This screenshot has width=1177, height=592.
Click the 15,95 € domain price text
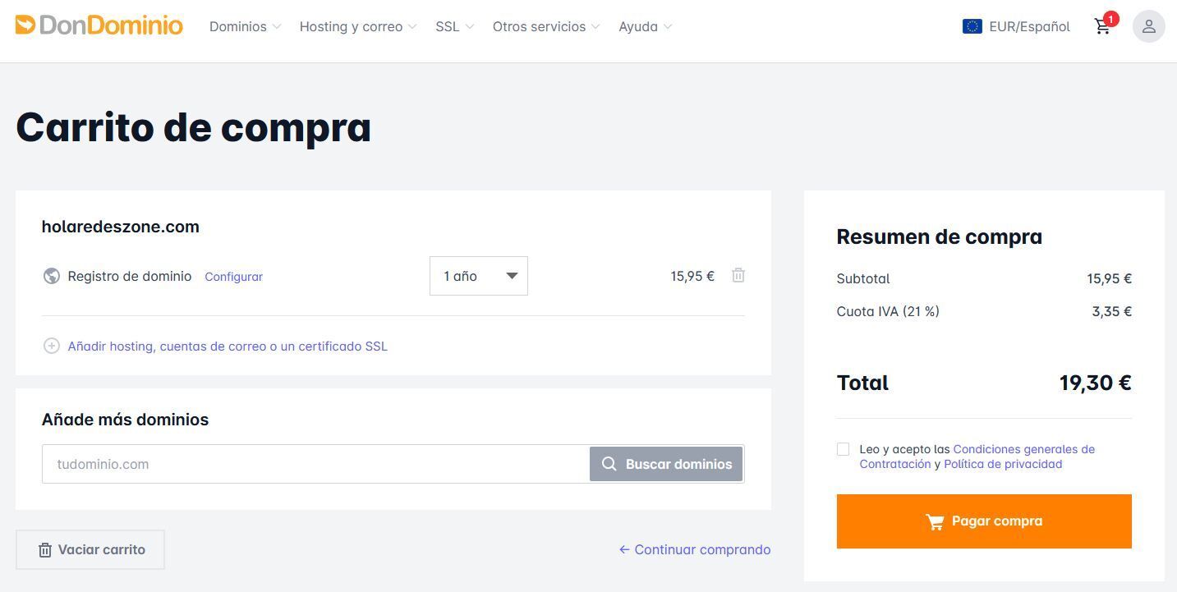(692, 276)
